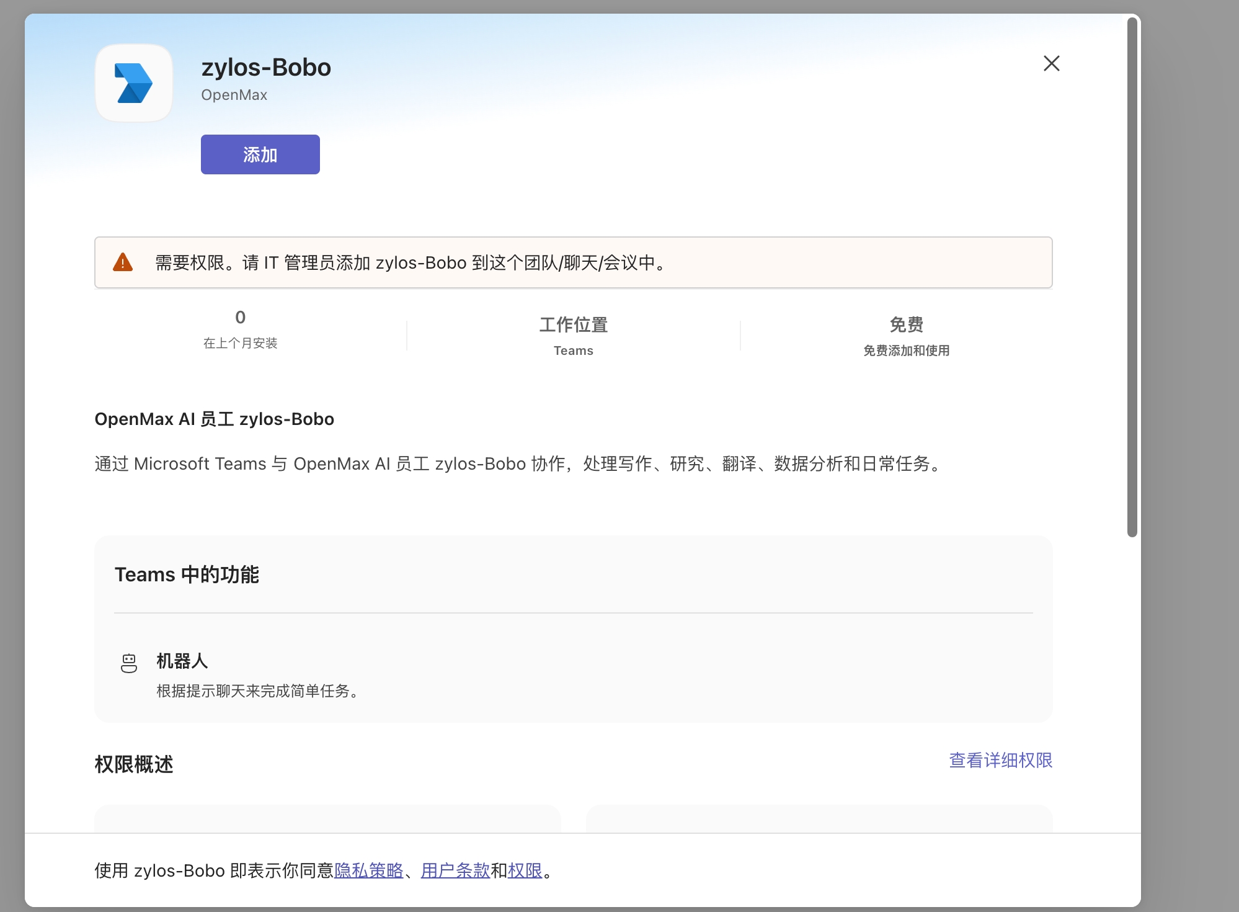This screenshot has width=1239, height=912.
Task: Click 根据提示聊天来完成简单任务 text
Action: [x=258, y=691]
